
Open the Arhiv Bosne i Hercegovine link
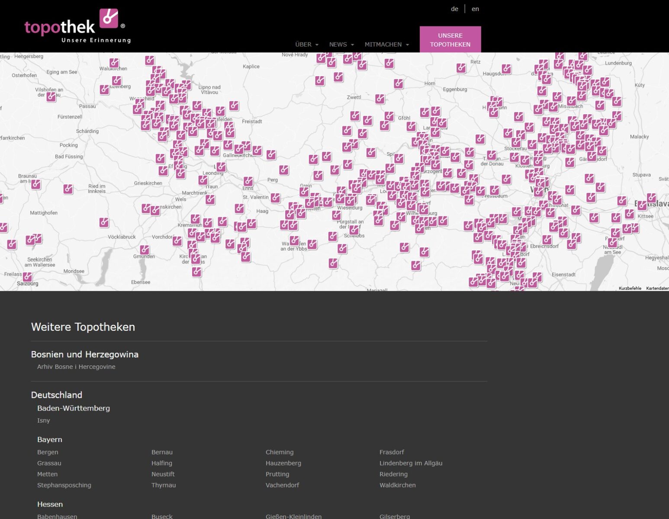(76, 366)
